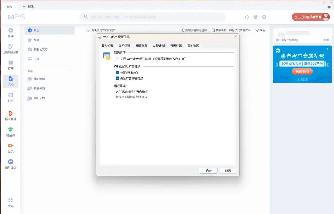
Task: Open 精品课 courses icon
Action: click(11, 129)
